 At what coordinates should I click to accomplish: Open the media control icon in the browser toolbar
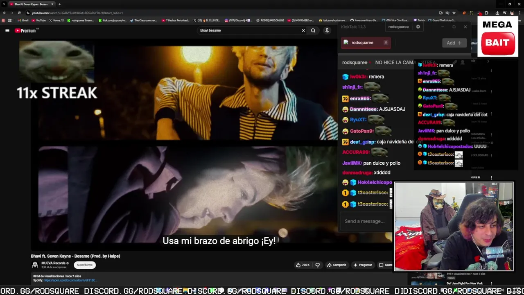505,13
